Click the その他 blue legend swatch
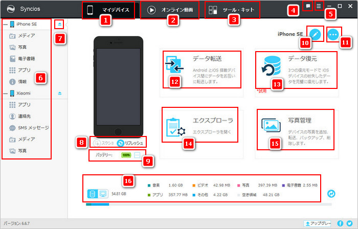The height and width of the screenshot is (229, 358). [194, 195]
